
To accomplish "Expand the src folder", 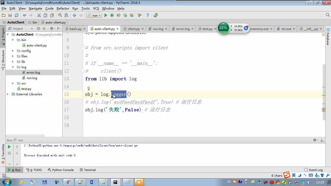I will coord(13,83).
